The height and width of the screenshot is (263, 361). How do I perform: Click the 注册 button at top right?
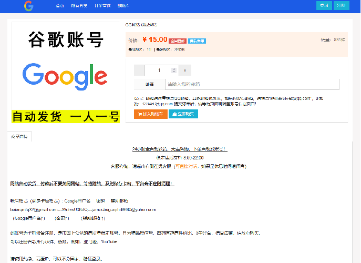tap(342, 6)
